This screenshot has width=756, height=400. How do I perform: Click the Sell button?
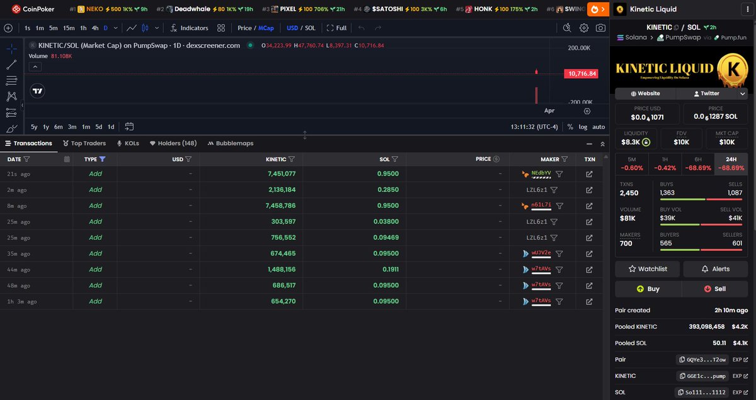pyautogui.click(x=716, y=289)
